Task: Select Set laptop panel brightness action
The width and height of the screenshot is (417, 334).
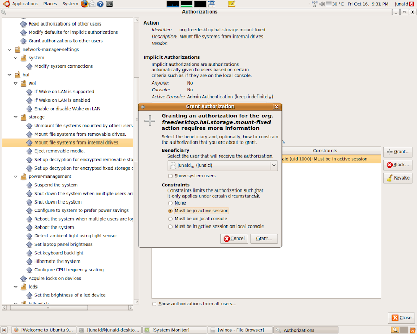Action: pos(63,245)
